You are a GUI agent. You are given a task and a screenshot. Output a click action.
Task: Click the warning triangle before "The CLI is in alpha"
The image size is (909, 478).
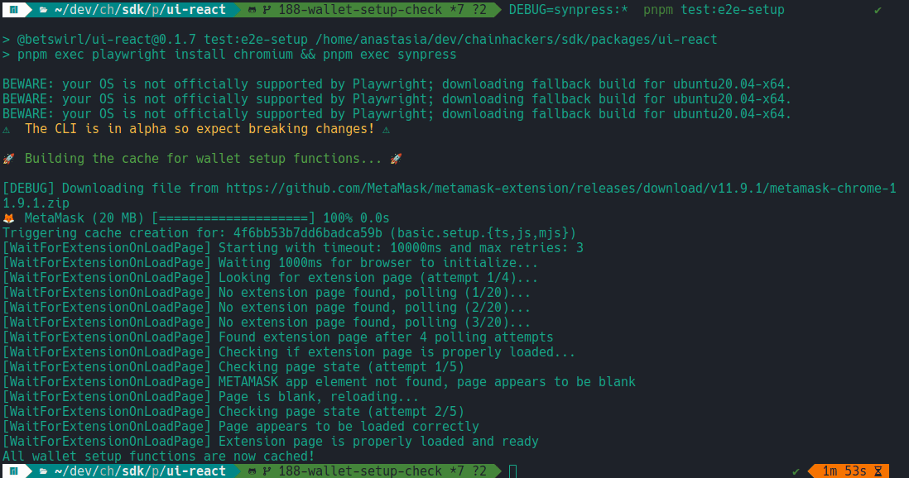click(7, 129)
